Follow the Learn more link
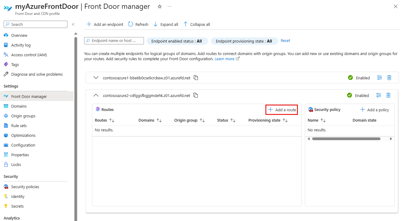406x221 pixels. (224, 59)
